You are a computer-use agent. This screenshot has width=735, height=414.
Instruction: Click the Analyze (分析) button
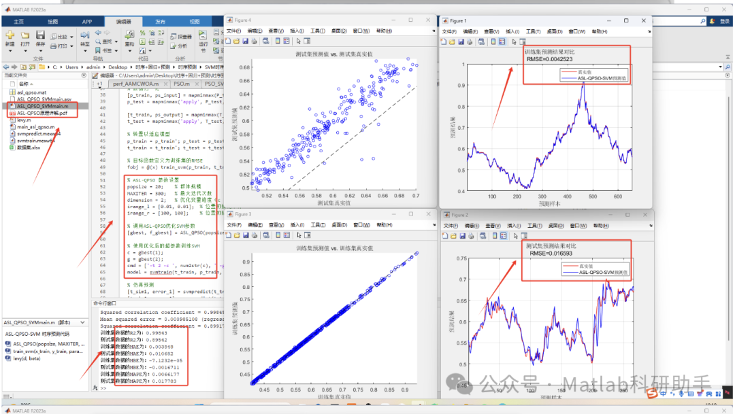[178, 46]
